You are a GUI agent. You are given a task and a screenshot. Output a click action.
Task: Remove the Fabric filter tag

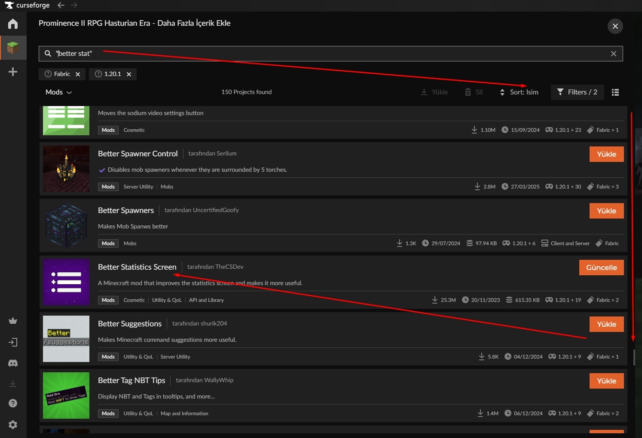tap(78, 74)
